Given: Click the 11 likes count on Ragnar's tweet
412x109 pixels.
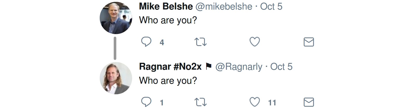Looking at the screenshot, I should [272, 103].
